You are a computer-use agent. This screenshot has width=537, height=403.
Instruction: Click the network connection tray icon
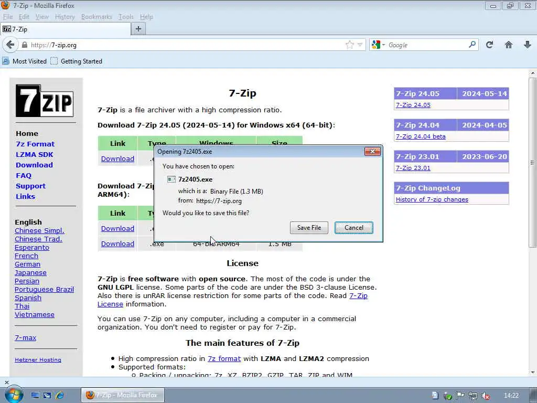(473, 396)
